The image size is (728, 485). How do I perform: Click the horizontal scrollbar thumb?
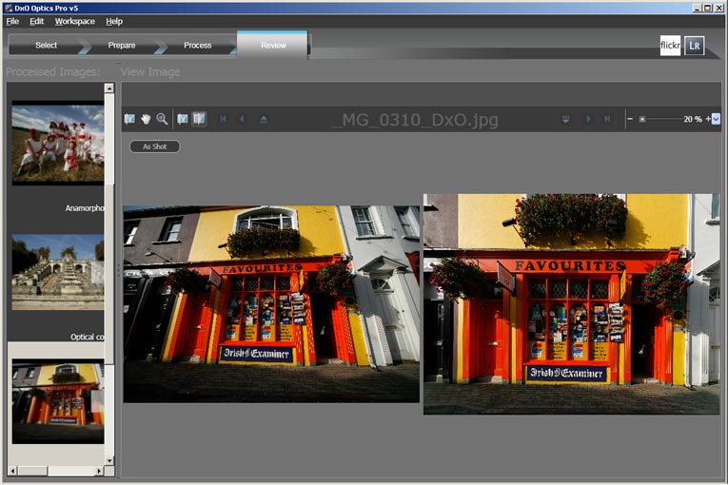(33, 471)
